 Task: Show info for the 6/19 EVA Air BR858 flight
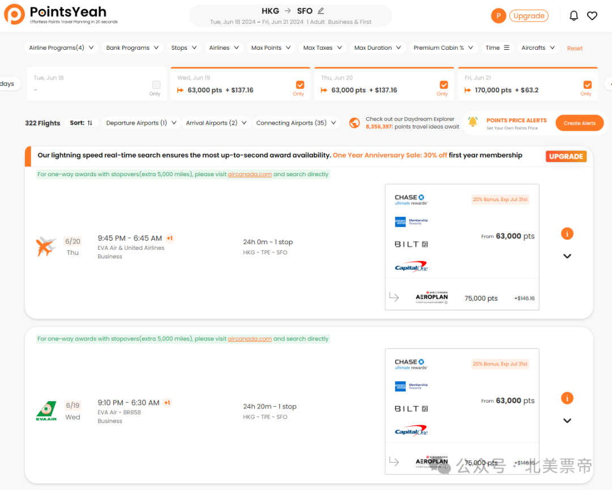click(x=567, y=398)
